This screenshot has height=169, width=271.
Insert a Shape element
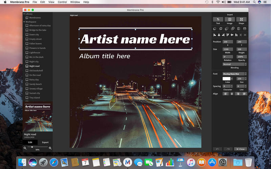241,20
